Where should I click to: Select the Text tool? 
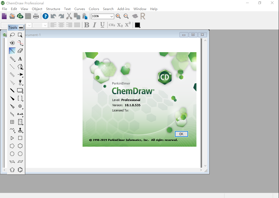tap(20, 59)
